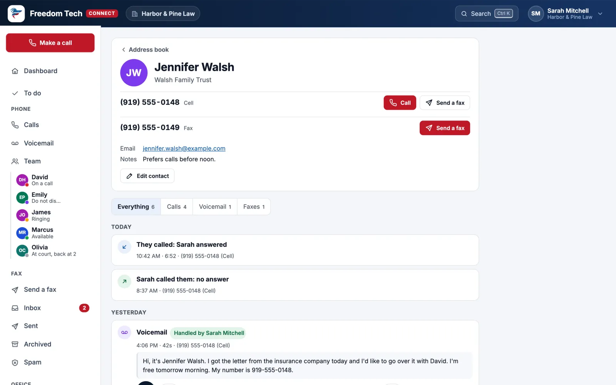Switch to the Voicemail tab
Screen dimensions: 616x385
click(x=215, y=207)
